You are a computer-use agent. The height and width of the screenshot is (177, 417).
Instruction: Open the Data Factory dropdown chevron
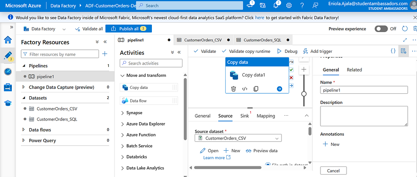(64, 29)
